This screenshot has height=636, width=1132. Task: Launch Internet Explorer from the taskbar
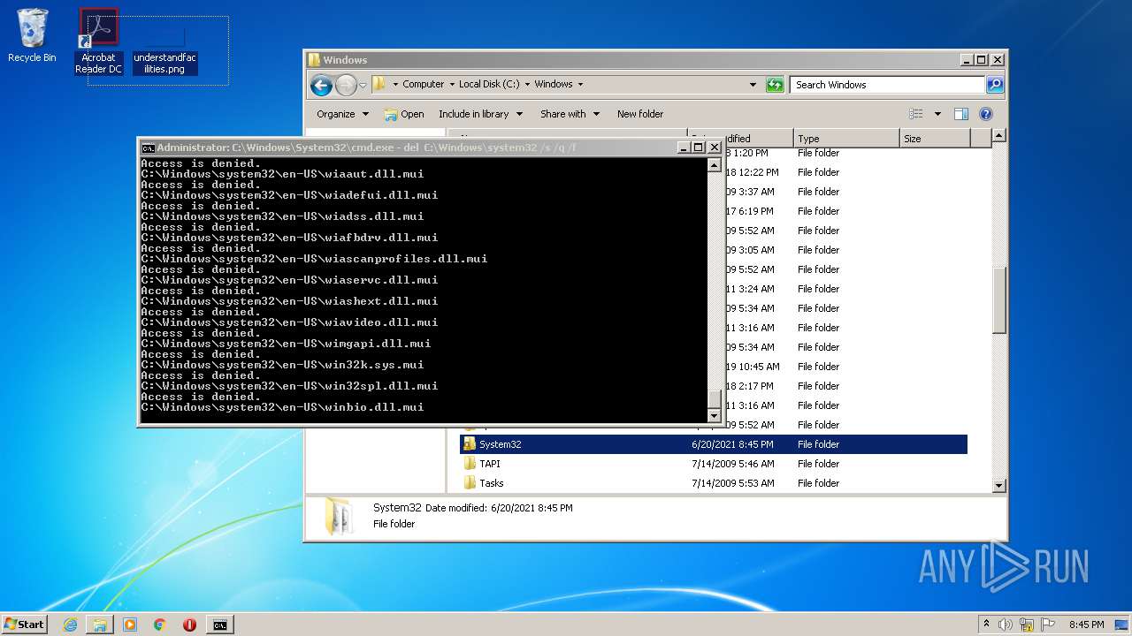tap(71, 625)
